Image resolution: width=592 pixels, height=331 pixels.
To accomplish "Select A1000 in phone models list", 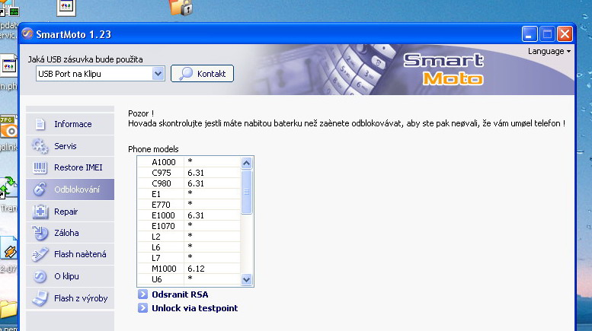I will click(189, 162).
